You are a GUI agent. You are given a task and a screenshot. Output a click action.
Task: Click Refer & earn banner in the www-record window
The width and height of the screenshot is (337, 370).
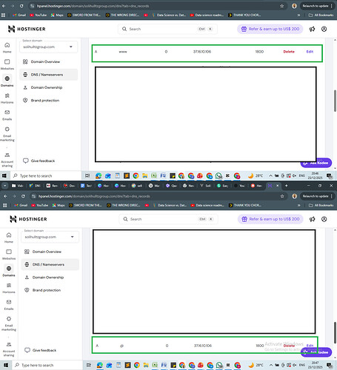click(270, 29)
